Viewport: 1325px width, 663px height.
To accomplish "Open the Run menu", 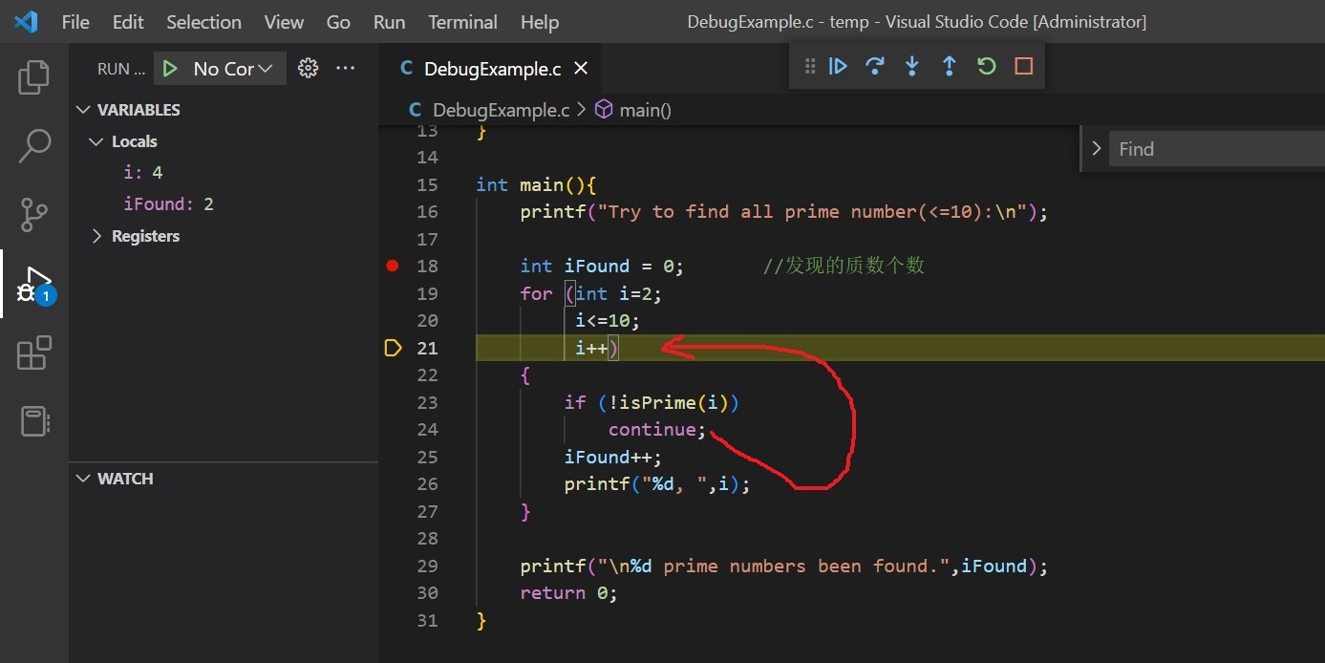I will [389, 22].
